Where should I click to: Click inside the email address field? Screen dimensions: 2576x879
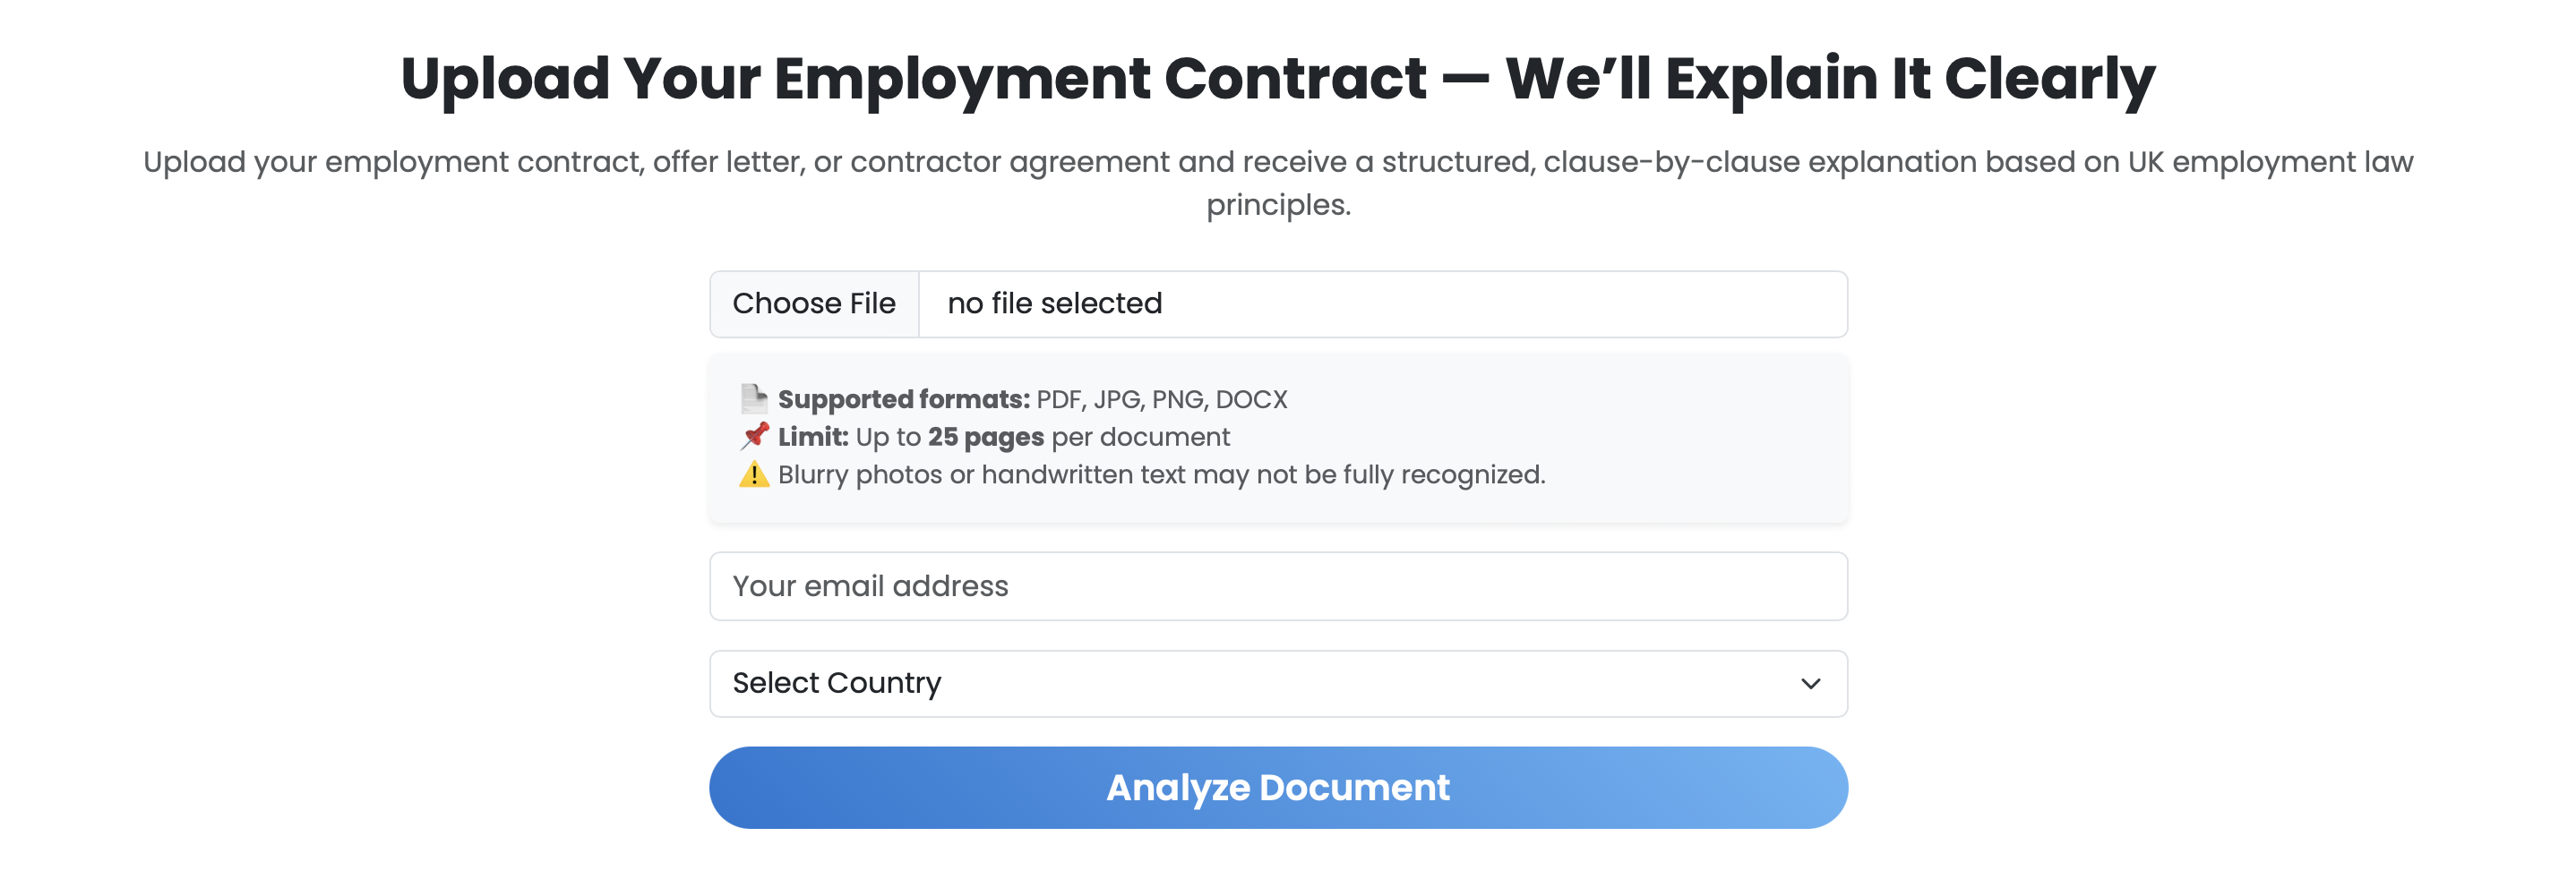pyautogui.click(x=1277, y=585)
